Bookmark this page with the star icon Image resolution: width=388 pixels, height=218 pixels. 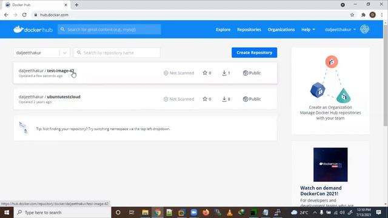(x=352, y=15)
